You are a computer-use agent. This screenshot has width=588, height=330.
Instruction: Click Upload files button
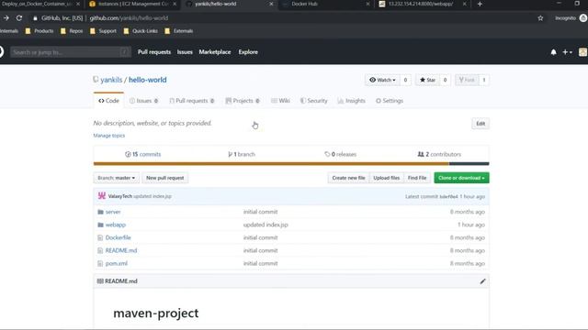pos(386,178)
